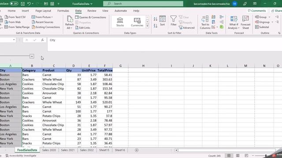
Task: Switch to Sales 2021 sheet
Action: (68, 150)
